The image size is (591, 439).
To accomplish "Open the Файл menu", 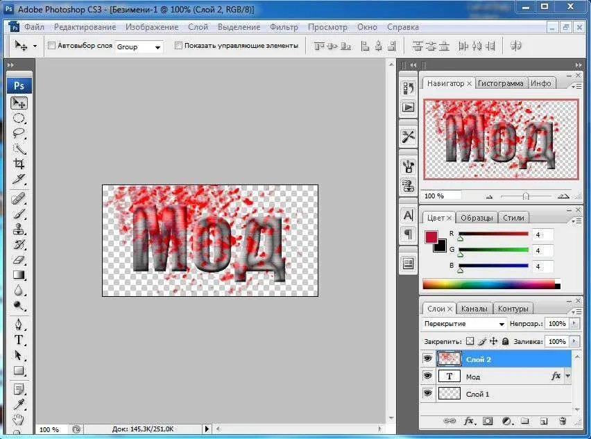I will 34,27.
